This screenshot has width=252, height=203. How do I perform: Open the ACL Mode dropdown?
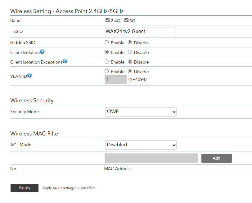(141, 145)
